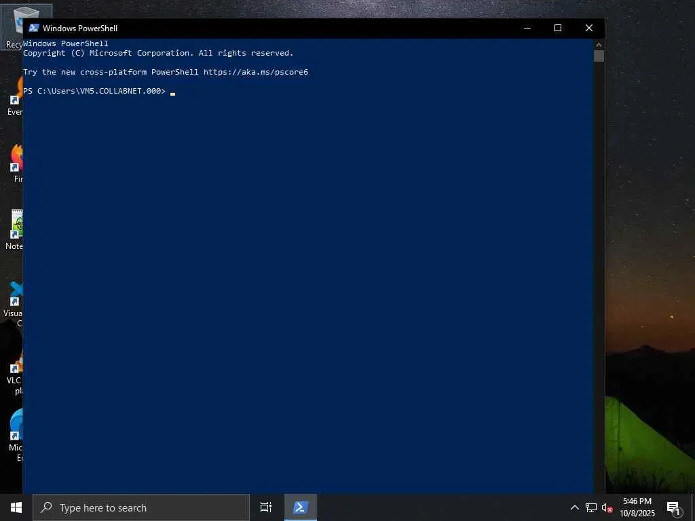Maximize the Windows PowerShell window

click(558, 28)
